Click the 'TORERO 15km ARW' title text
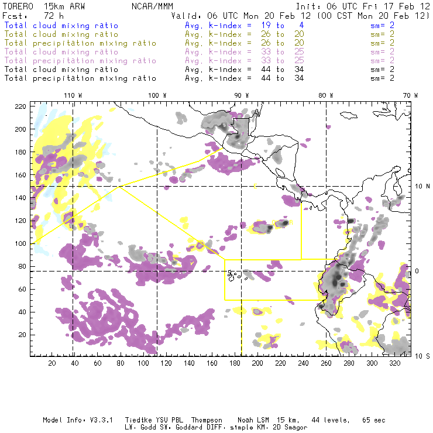 coord(44,6)
